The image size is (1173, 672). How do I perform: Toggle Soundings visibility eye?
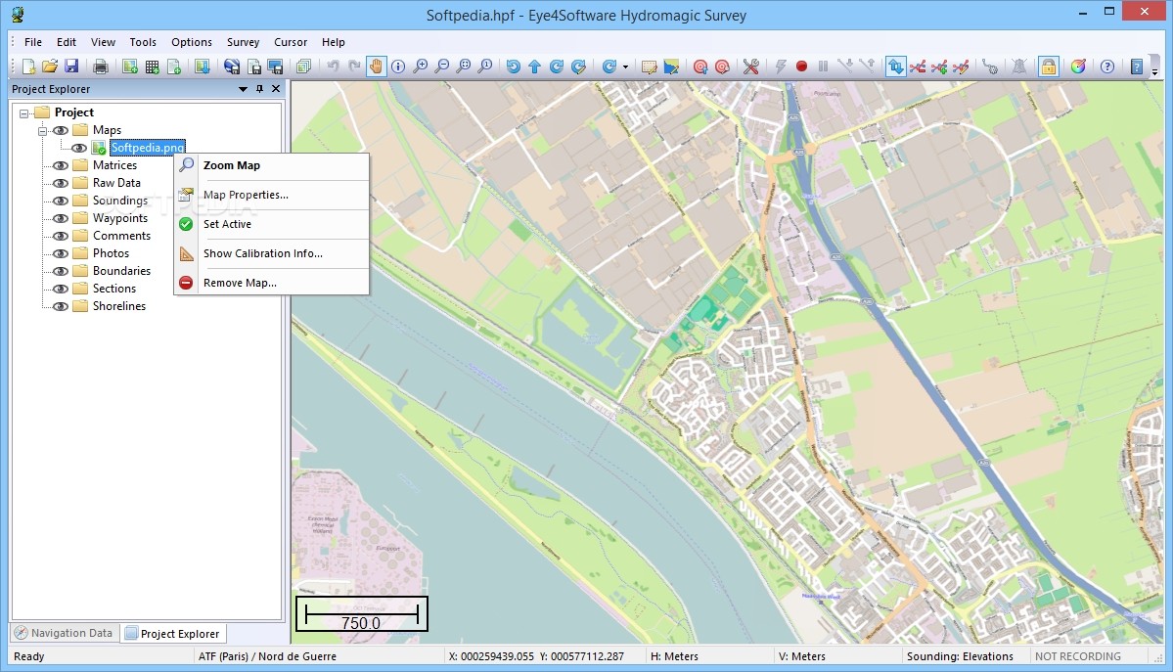(x=61, y=201)
